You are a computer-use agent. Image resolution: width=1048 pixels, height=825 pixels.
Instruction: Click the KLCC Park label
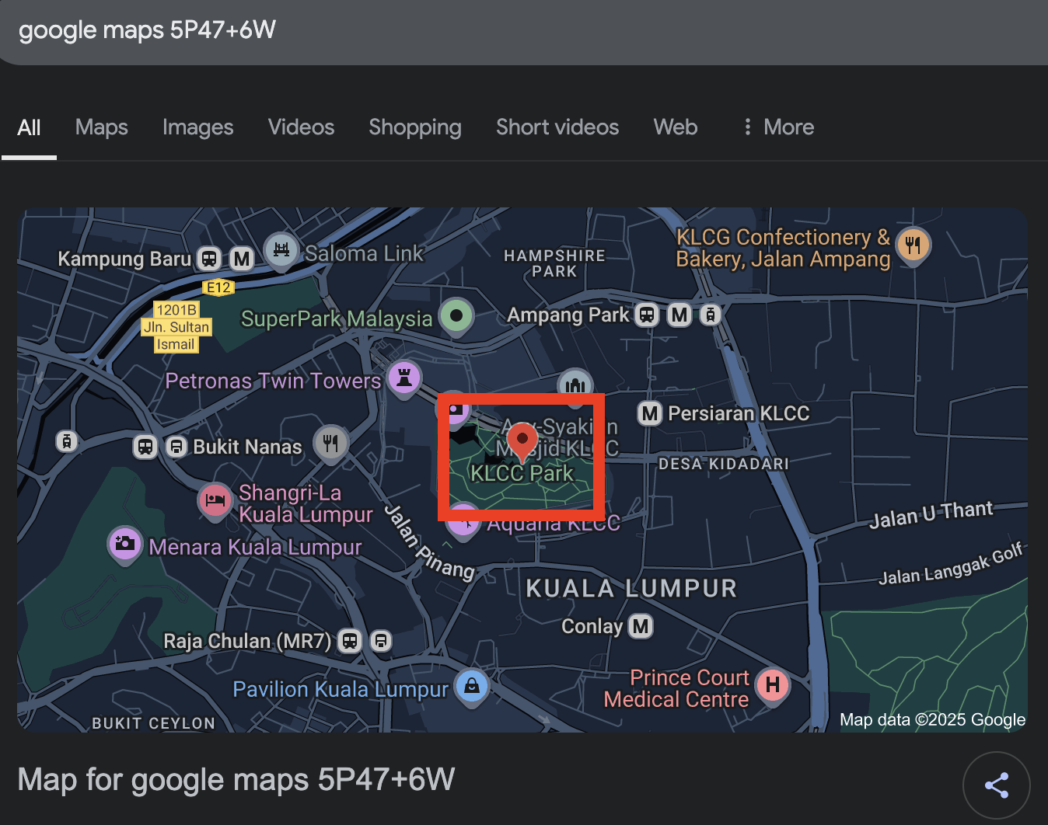pyautogui.click(x=522, y=473)
